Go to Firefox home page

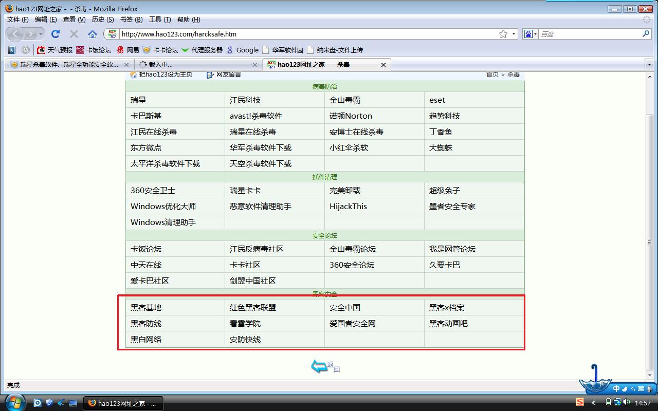(x=93, y=34)
